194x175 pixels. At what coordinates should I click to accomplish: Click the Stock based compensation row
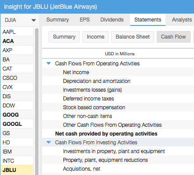click(x=118, y=107)
